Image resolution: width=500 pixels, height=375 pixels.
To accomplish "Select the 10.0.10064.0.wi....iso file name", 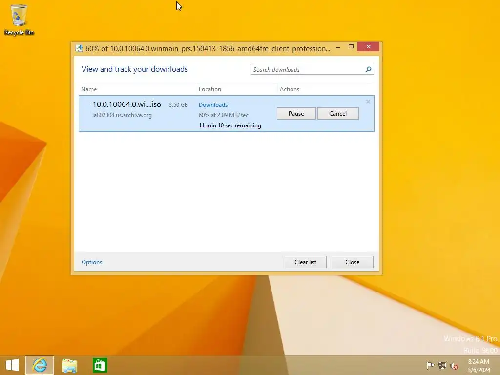I will [x=126, y=104].
